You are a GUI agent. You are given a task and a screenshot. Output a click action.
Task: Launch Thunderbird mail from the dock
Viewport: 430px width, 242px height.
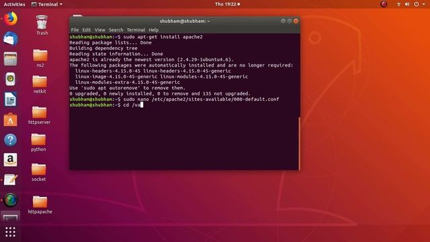[11, 38]
